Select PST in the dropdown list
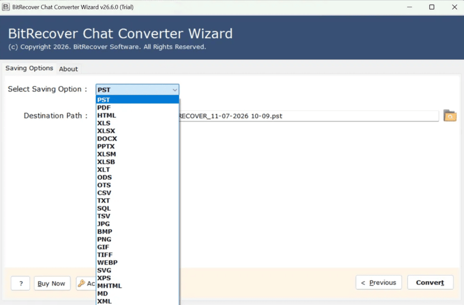The height and width of the screenshot is (305, 464). pyautogui.click(x=137, y=100)
